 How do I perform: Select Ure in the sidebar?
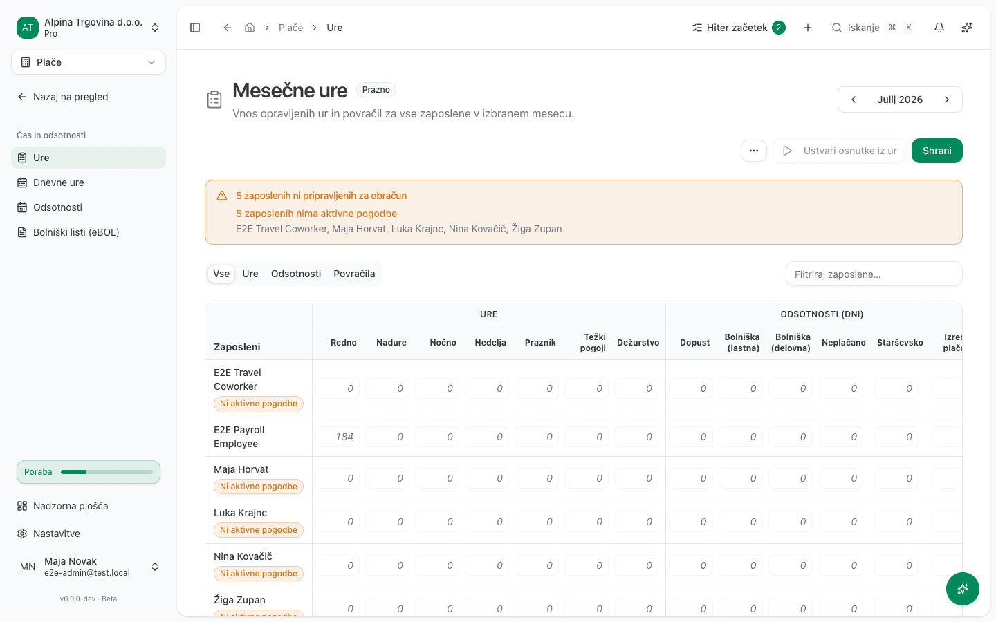click(89, 158)
